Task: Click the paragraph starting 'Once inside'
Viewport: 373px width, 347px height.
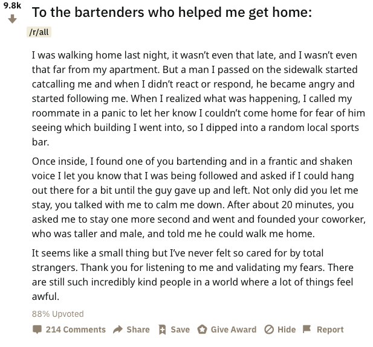Action: tap(199, 197)
